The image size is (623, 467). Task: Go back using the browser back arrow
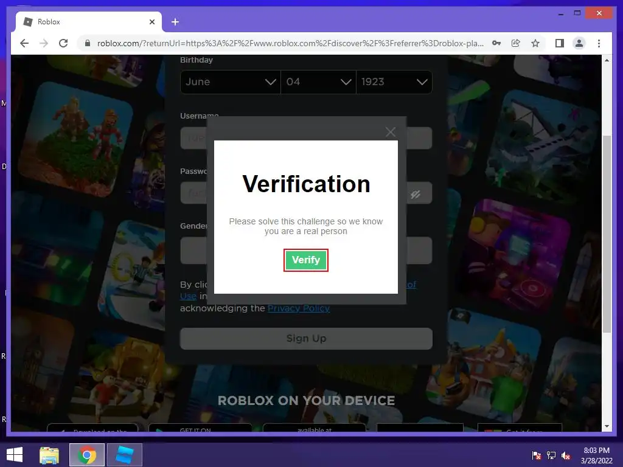point(24,43)
